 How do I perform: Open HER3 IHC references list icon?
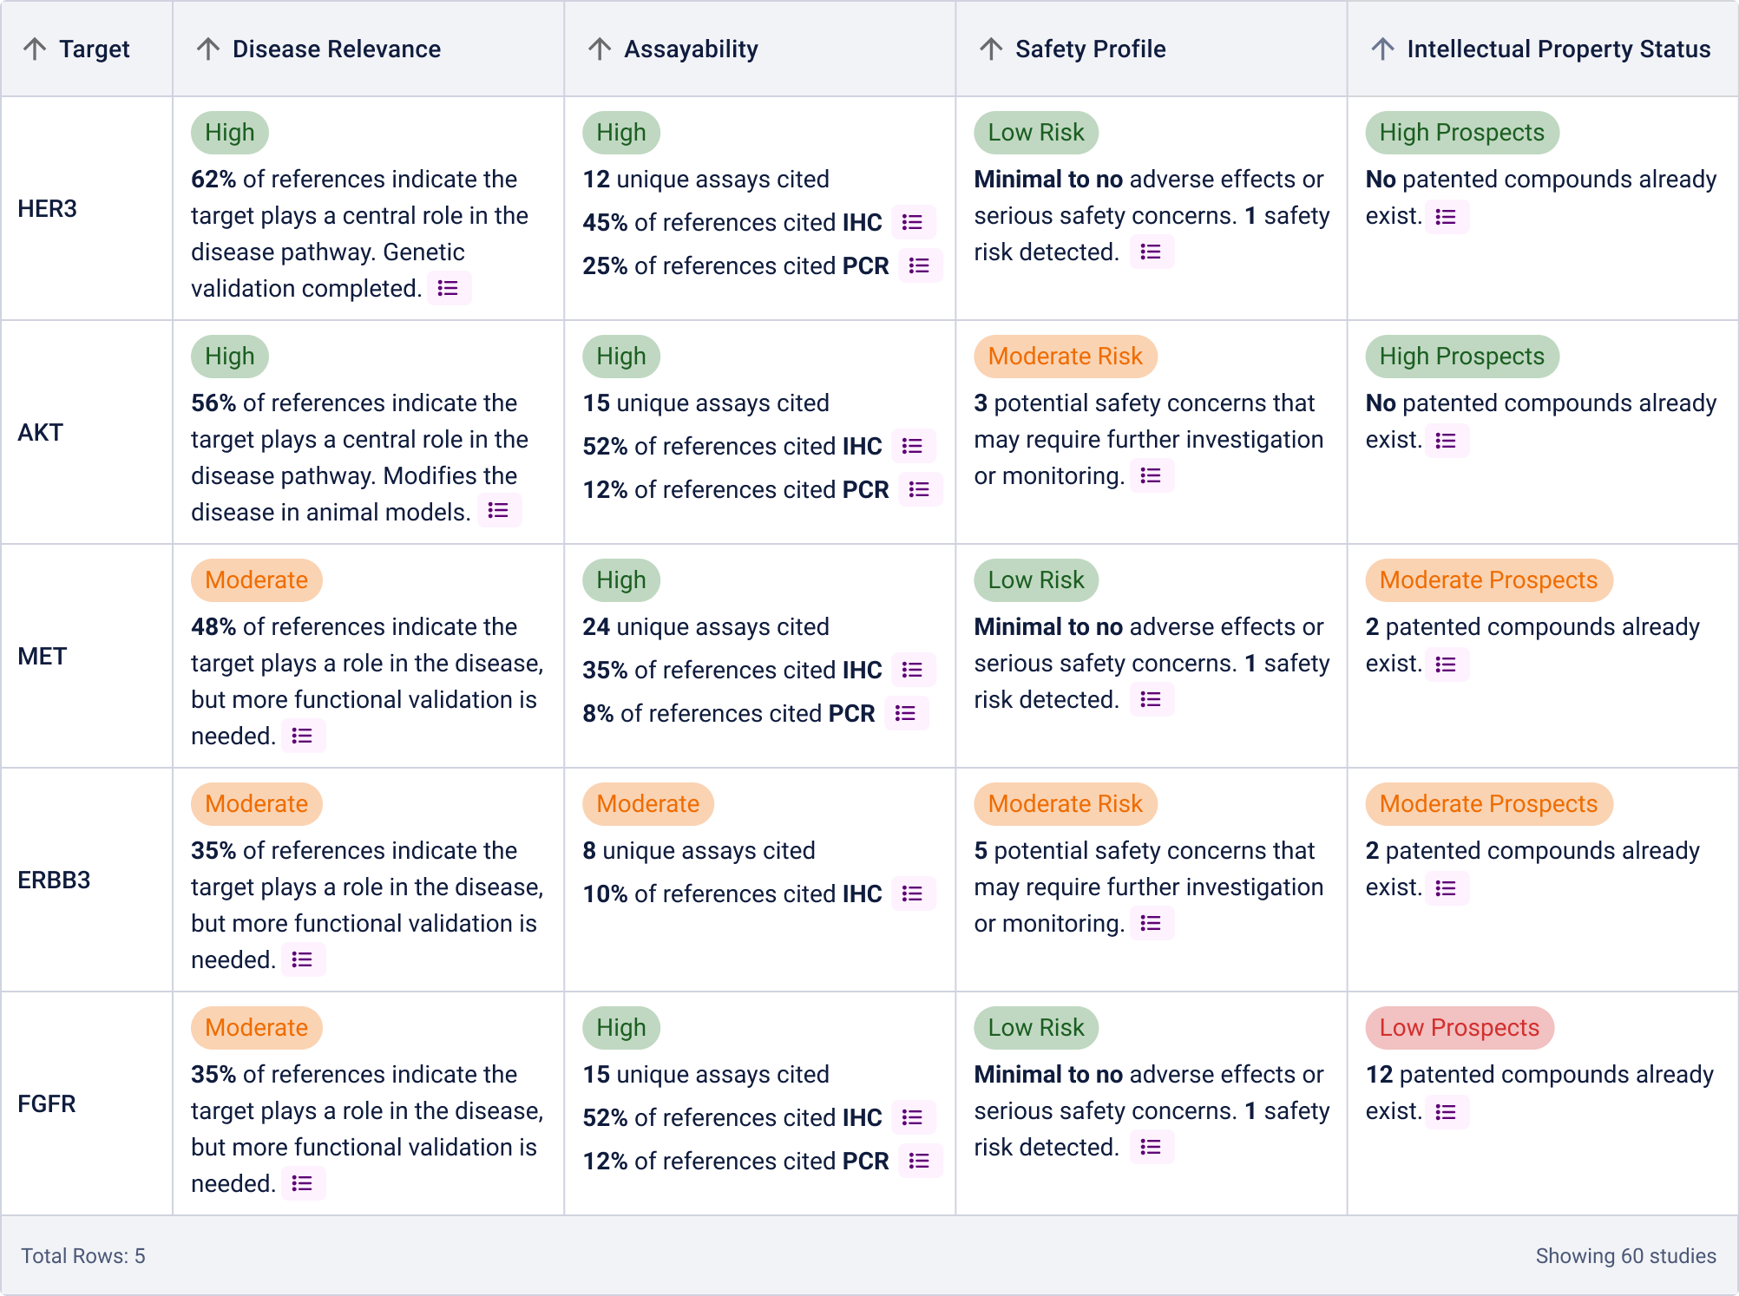(x=913, y=222)
